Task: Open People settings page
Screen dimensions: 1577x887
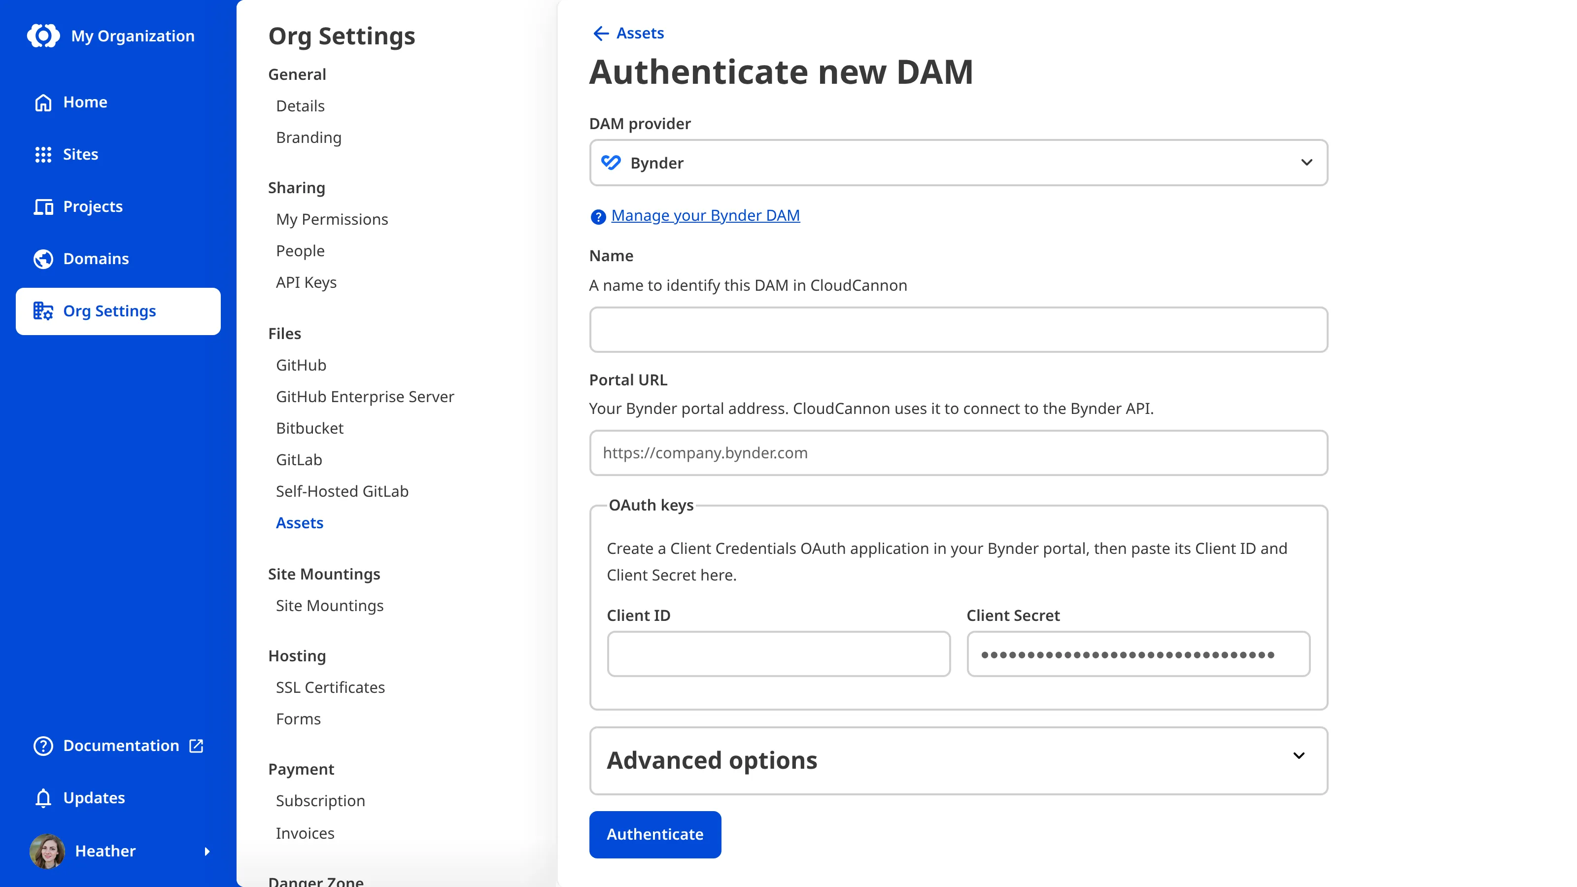Action: click(300, 251)
